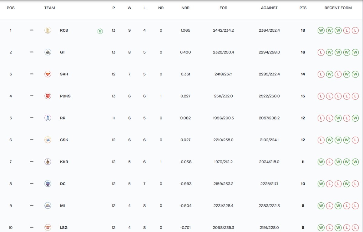Click the FOR column header
Image resolution: width=363 pixels, height=232 pixels.
pyautogui.click(x=223, y=8)
